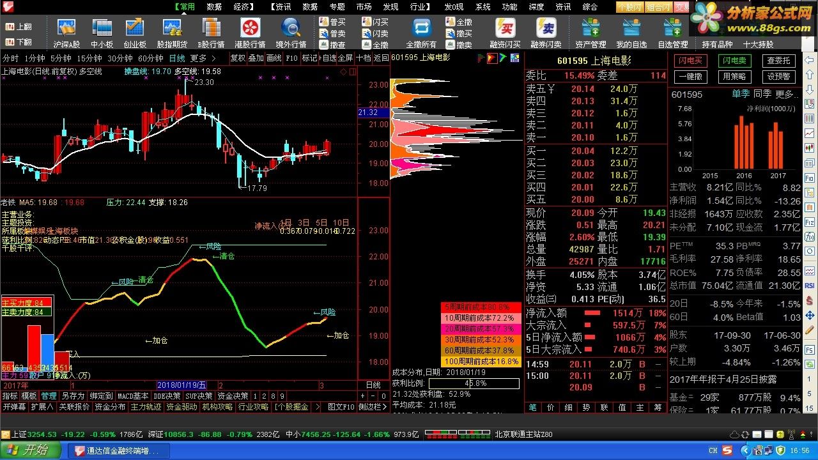The width and height of the screenshot is (818, 460).
Task: Switch chart period to 30分钟
Action: click(x=120, y=57)
